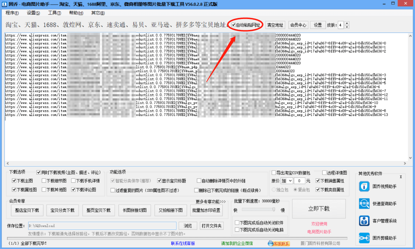Screen dimensions: 415x249
Task: Click URL list scroll-left arrow
Action: [x=8, y=163]
